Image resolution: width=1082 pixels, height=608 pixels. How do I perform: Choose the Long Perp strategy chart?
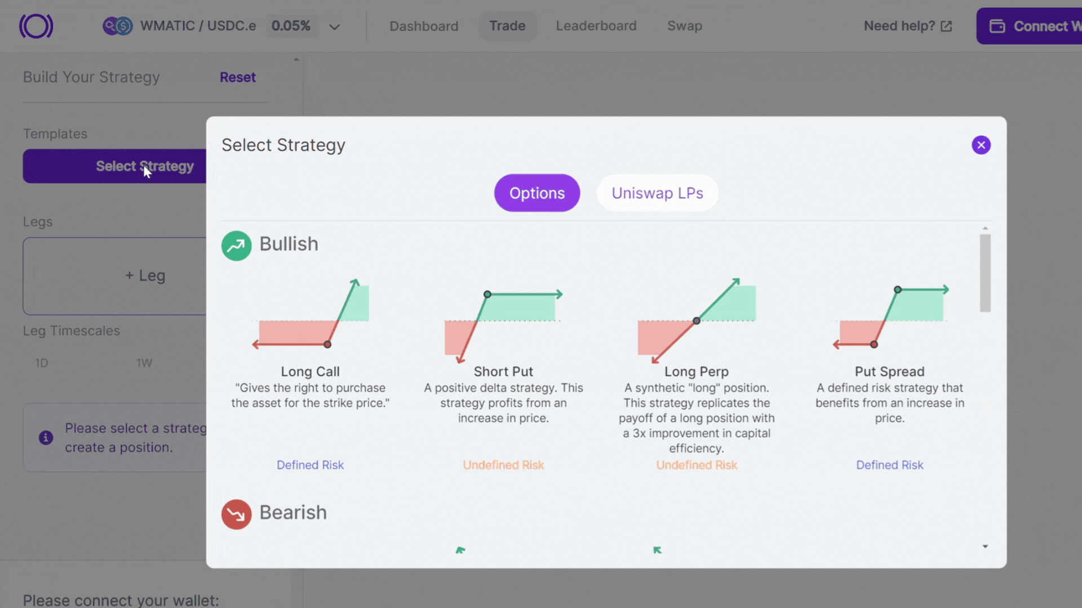(697, 320)
